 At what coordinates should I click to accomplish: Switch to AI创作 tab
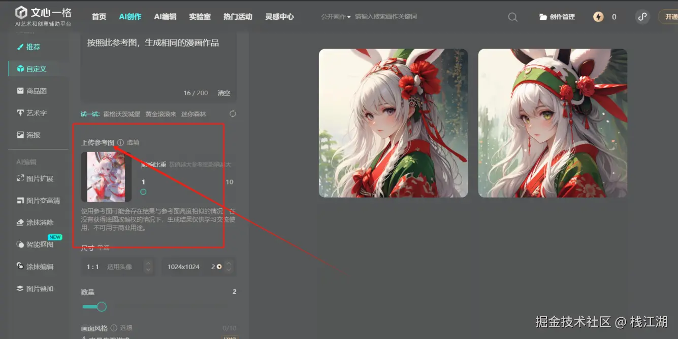130,17
